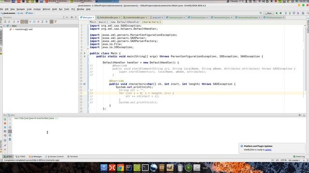
Task: Stop the running process
Action: click(x=5, y=124)
